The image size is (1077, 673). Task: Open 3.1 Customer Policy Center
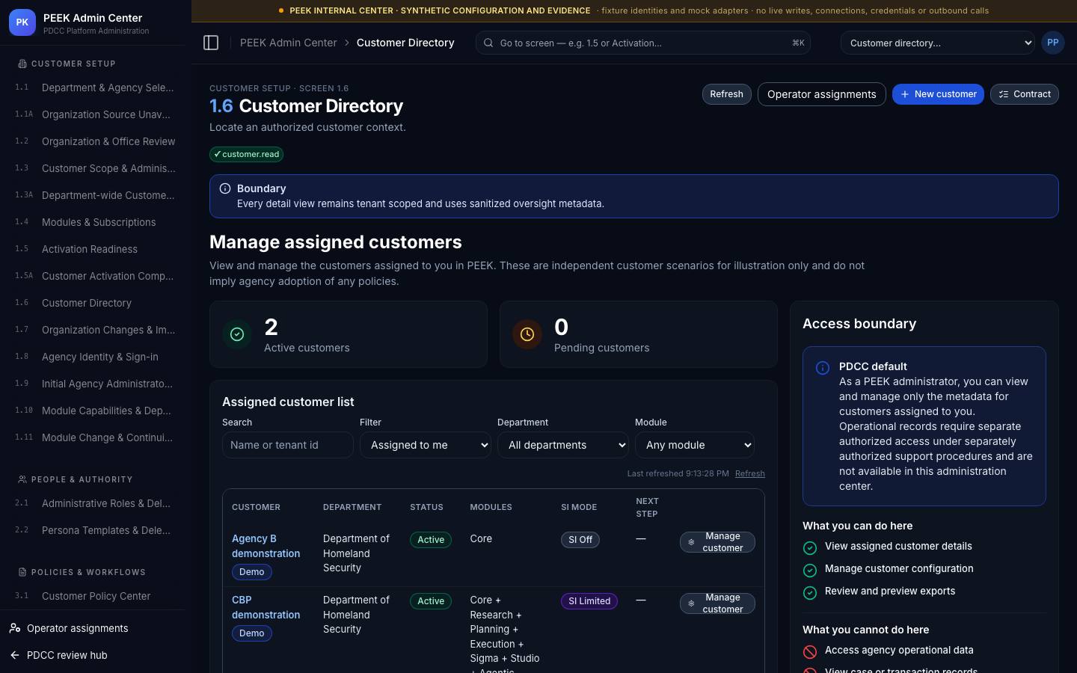pyautogui.click(x=96, y=596)
